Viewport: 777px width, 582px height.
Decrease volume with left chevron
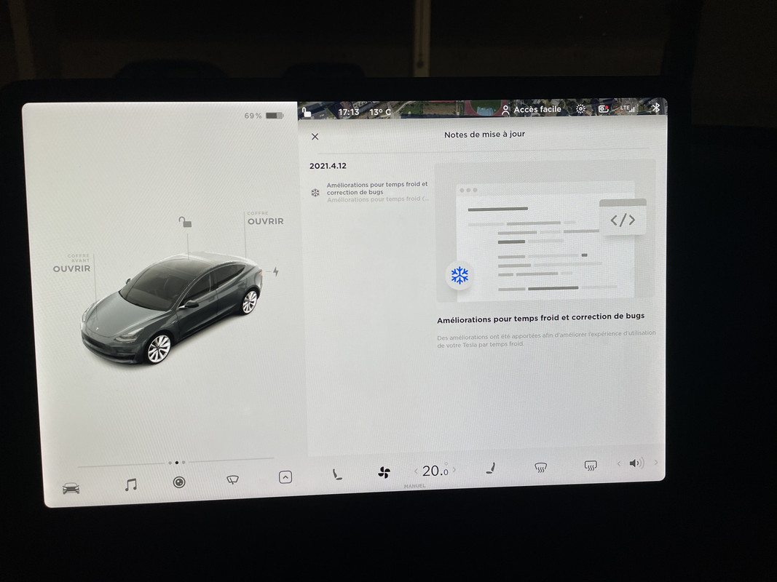pyautogui.click(x=618, y=463)
